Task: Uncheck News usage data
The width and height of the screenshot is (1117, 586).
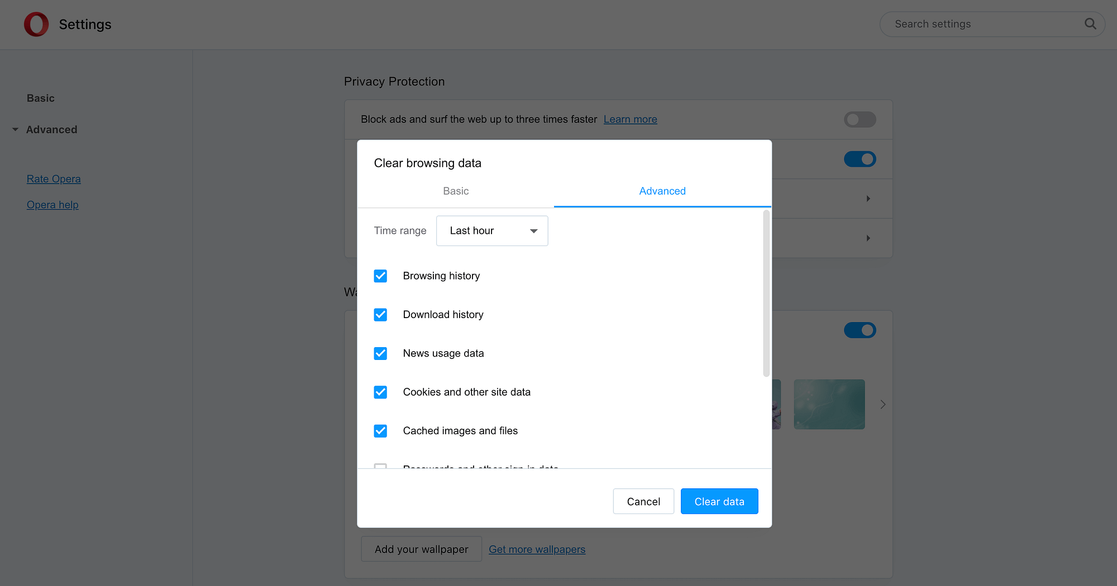Action: pos(380,353)
